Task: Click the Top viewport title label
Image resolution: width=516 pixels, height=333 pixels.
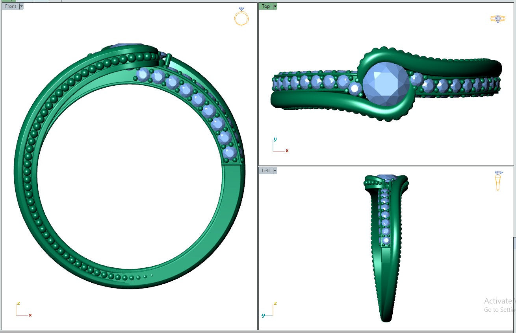Action: coord(266,6)
